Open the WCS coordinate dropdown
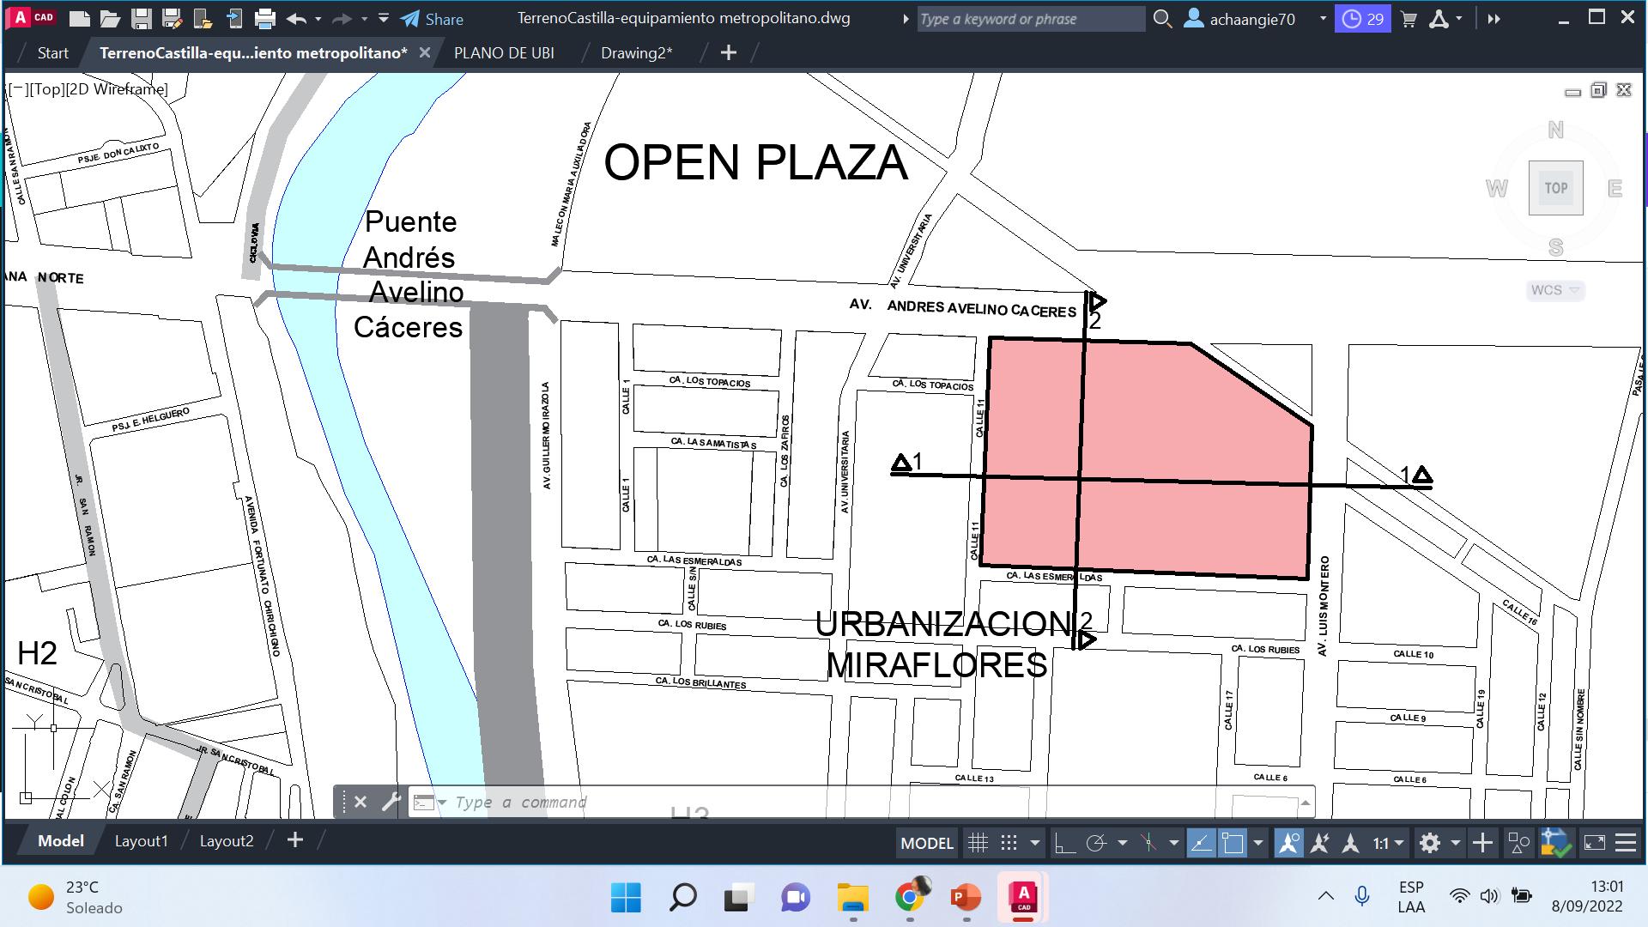The height and width of the screenshot is (927, 1648). click(1555, 290)
